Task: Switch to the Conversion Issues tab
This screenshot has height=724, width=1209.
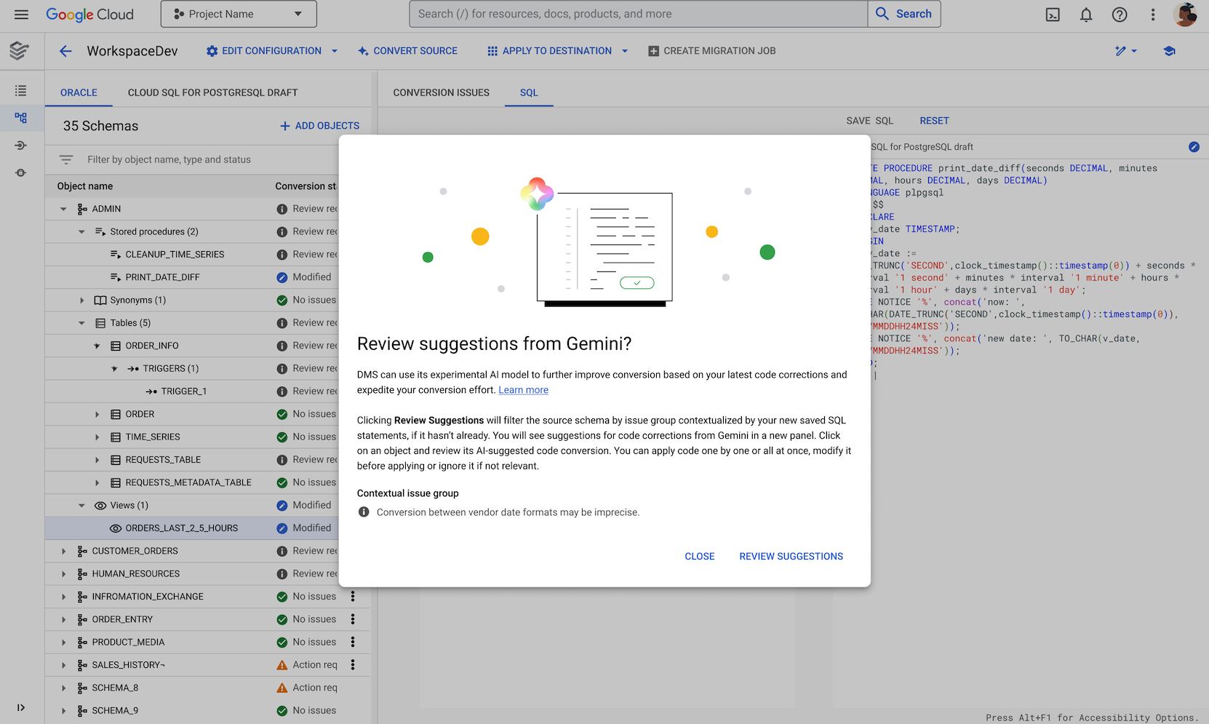Action: click(441, 92)
